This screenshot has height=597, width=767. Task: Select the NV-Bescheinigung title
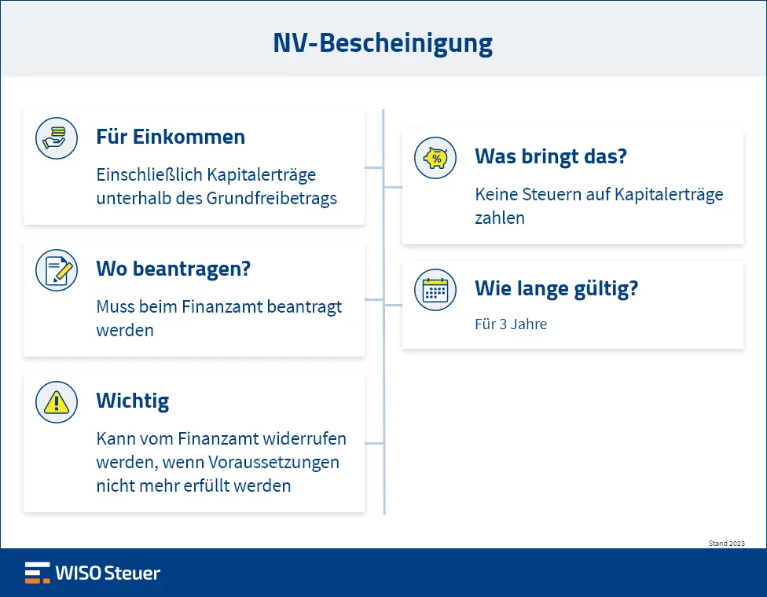point(383,43)
